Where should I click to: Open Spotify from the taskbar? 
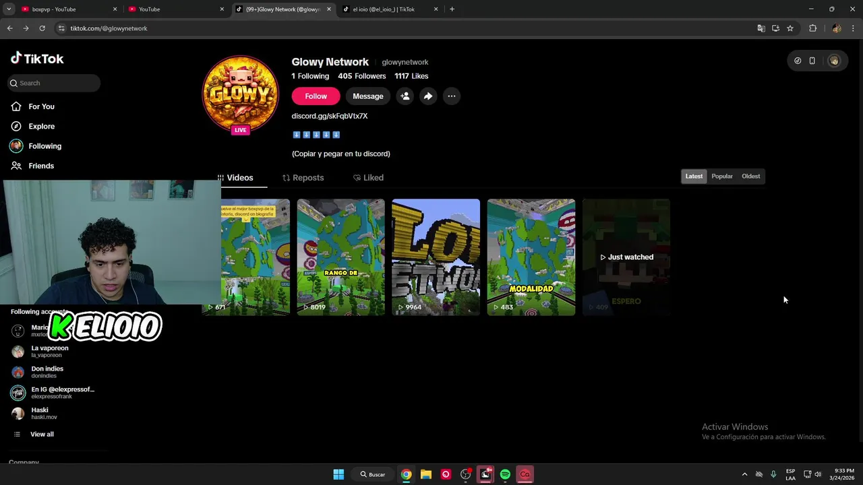505,474
